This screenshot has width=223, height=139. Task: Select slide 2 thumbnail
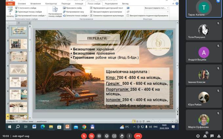(x=18, y=44)
